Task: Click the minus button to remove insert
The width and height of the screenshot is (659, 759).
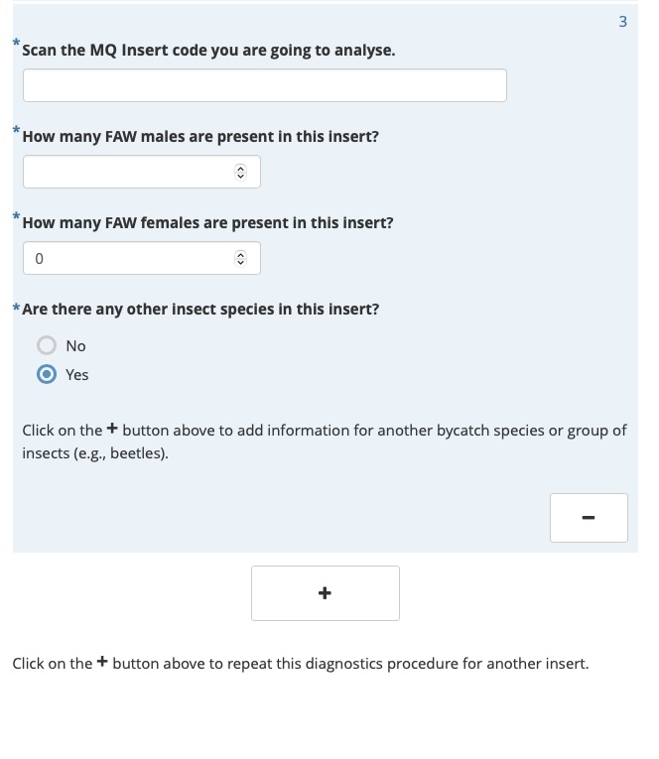Action: [589, 517]
